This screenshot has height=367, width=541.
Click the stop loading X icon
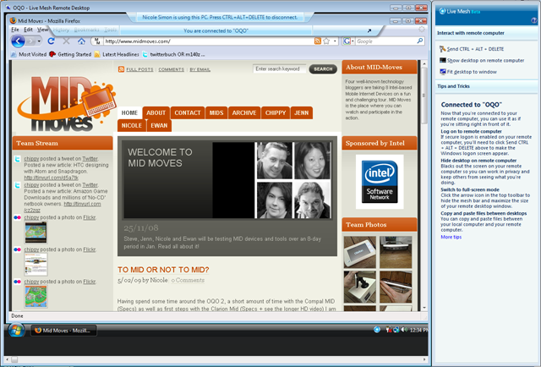pos(66,41)
